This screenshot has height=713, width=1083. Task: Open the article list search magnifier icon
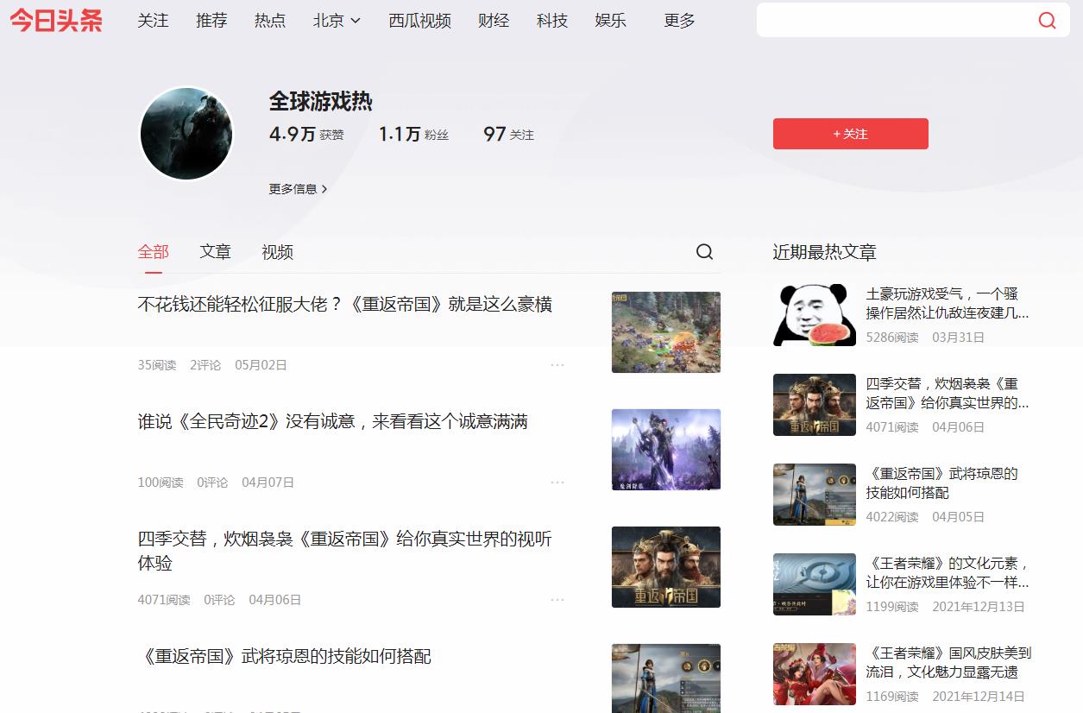[704, 251]
